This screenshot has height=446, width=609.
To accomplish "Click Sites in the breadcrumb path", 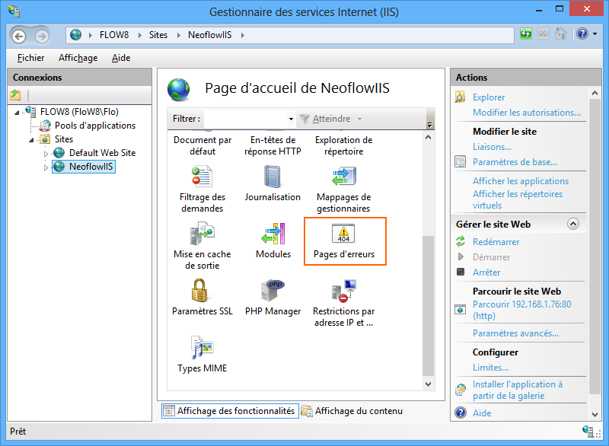I will (x=158, y=35).
